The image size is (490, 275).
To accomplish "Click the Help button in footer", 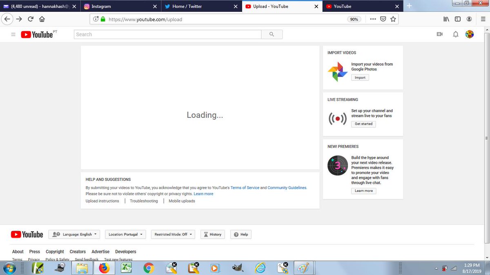I will (241, 234).
